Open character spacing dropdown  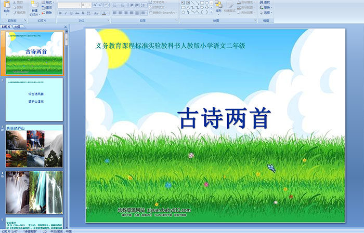coord(89,13)
